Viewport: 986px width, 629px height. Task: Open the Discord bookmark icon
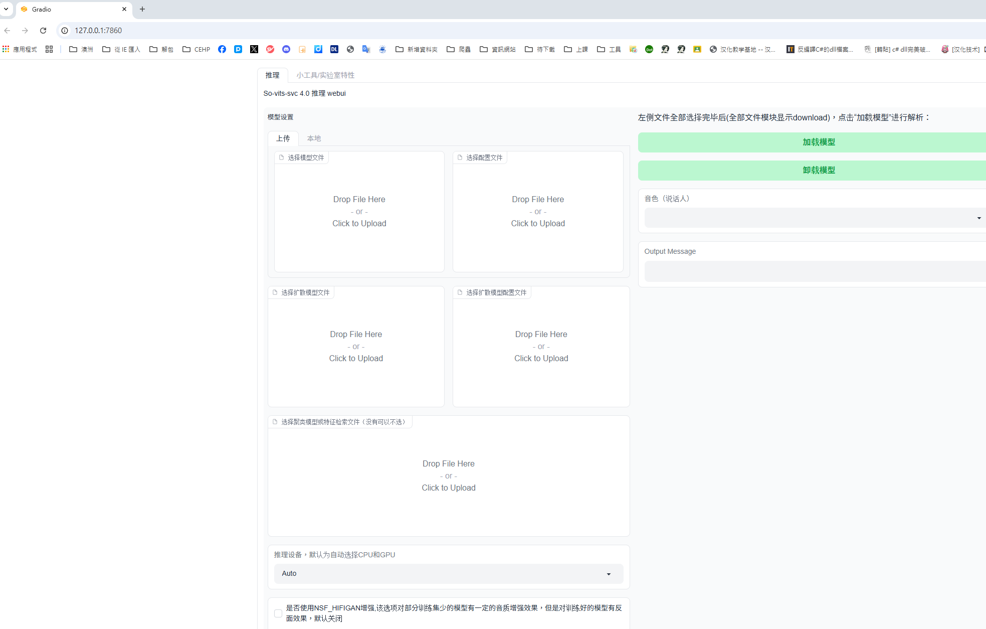coord(286,49)
